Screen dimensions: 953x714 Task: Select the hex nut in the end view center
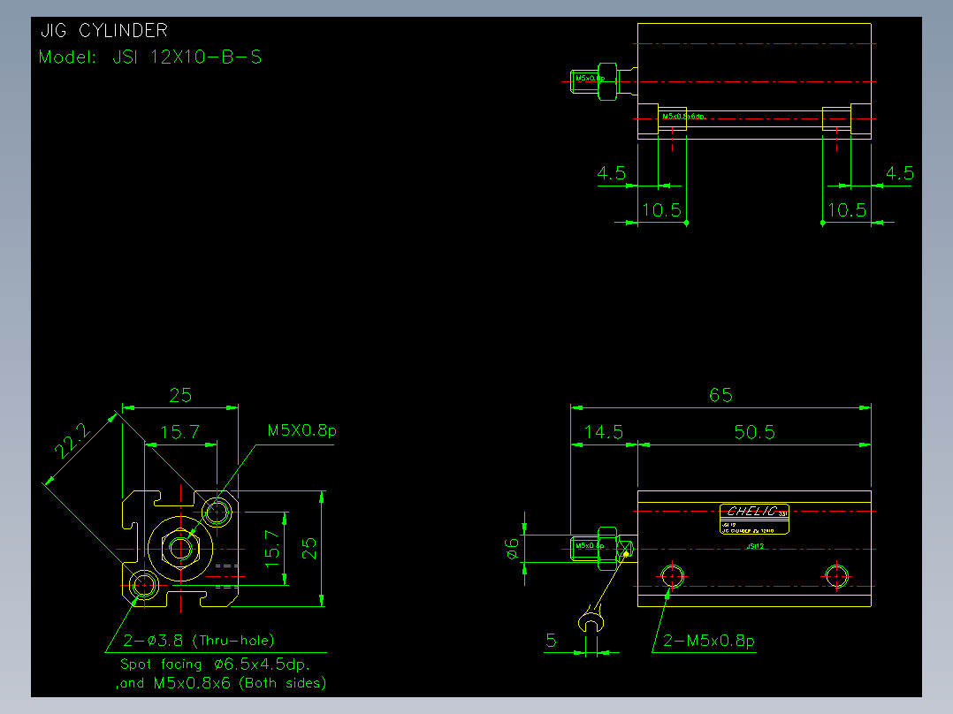pos(180,549)
